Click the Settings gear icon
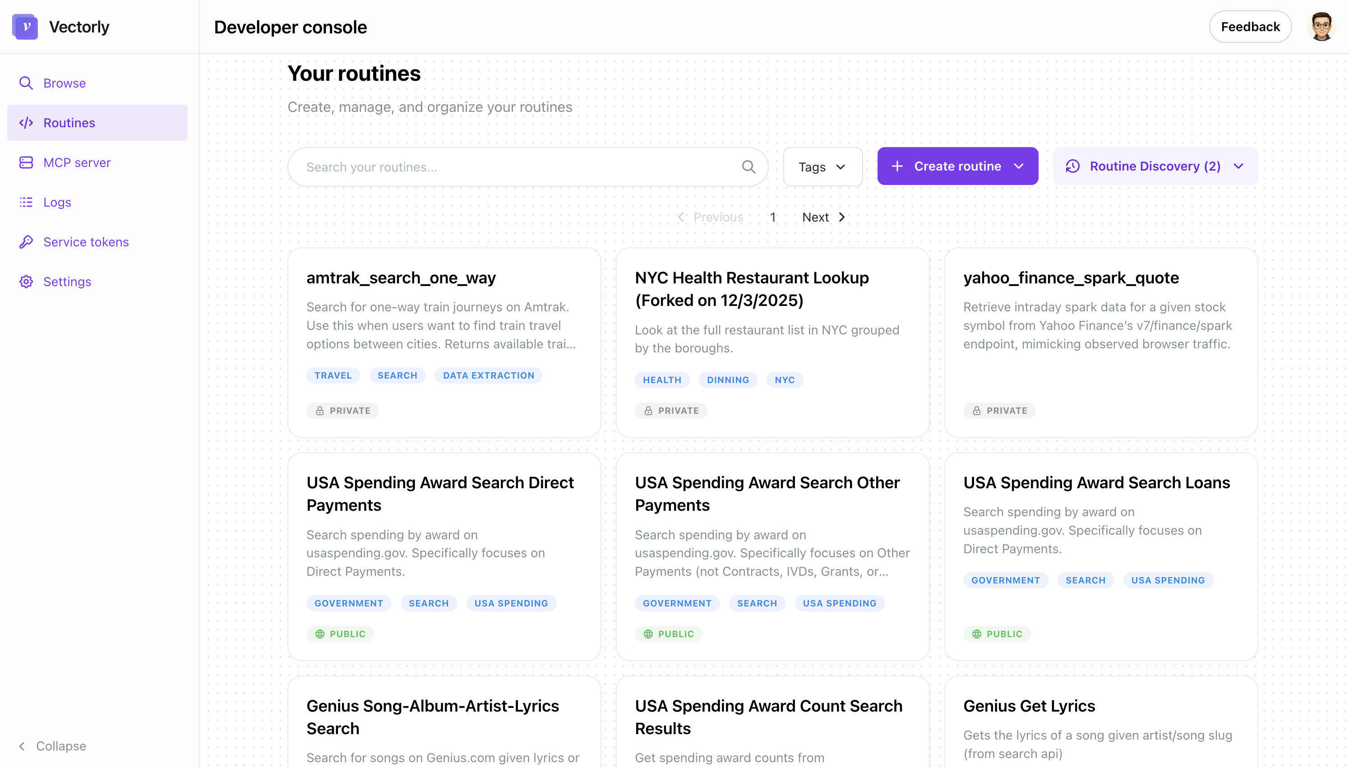The width and height of the screenshot is (1349, 768). tap(26, 282)
